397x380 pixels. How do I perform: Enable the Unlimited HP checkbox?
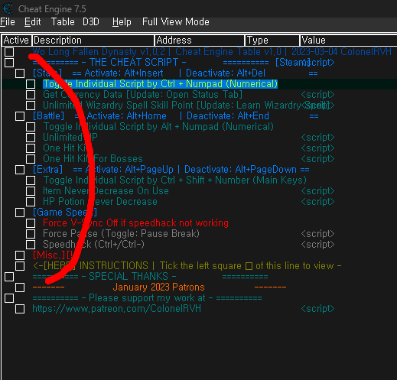click(x=31, y=138)
